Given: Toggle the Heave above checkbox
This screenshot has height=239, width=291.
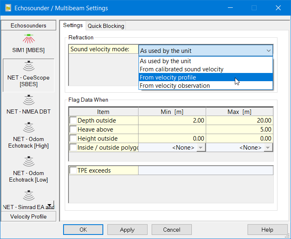Looking at the screenshot, I should 73,130.
